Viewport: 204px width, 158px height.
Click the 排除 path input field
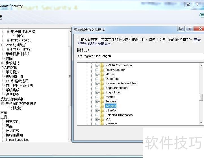tap(140, 56)
